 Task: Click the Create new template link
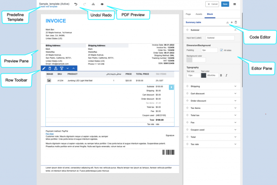[x=50, y=7]
